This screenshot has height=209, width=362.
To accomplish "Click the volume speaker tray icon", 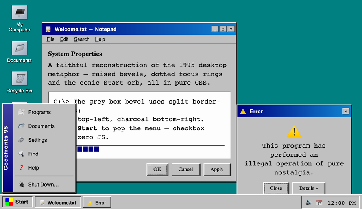I will pyautogui.click(x=308, y=203).
